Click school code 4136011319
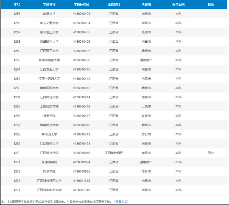The image size is (229, 205). click(81, 190)
